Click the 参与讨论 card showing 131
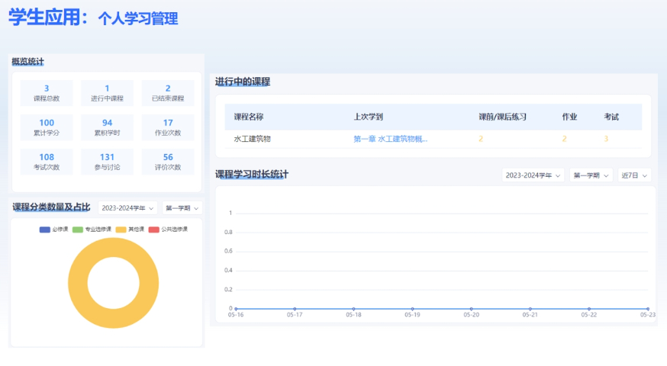Viewport: 667px width, 366px height. click(x=107, y=162)
